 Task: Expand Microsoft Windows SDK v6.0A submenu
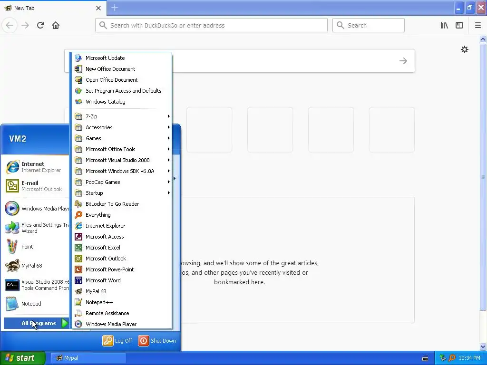tap(122, 171)
